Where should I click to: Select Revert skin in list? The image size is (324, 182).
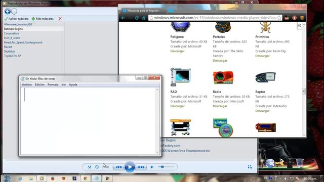(x=8, y=47)
